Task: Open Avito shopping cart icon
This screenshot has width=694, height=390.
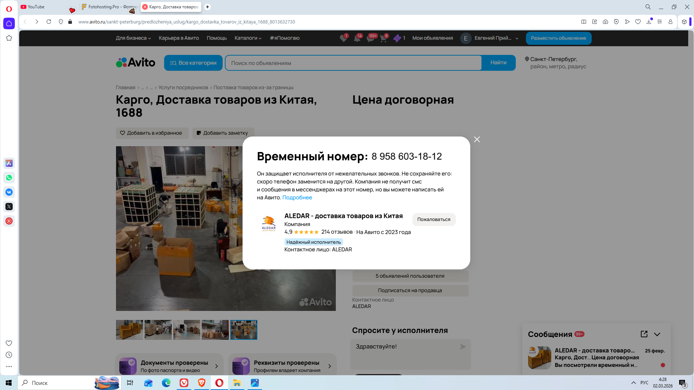Action: (x=384, y=38)
